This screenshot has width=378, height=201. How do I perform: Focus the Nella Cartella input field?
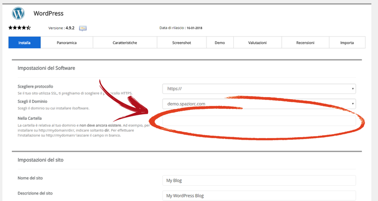coord(259,121)
